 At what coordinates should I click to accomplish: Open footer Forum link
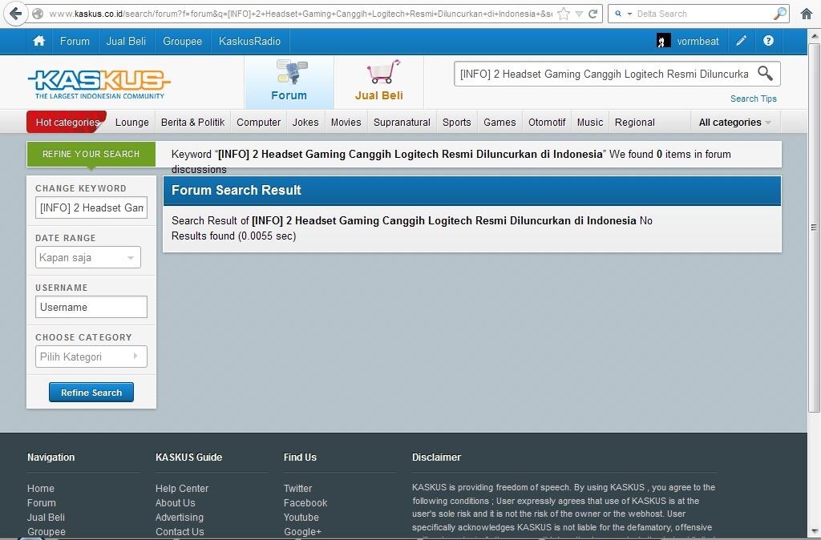pyautogui.click(x=42, y=503)
